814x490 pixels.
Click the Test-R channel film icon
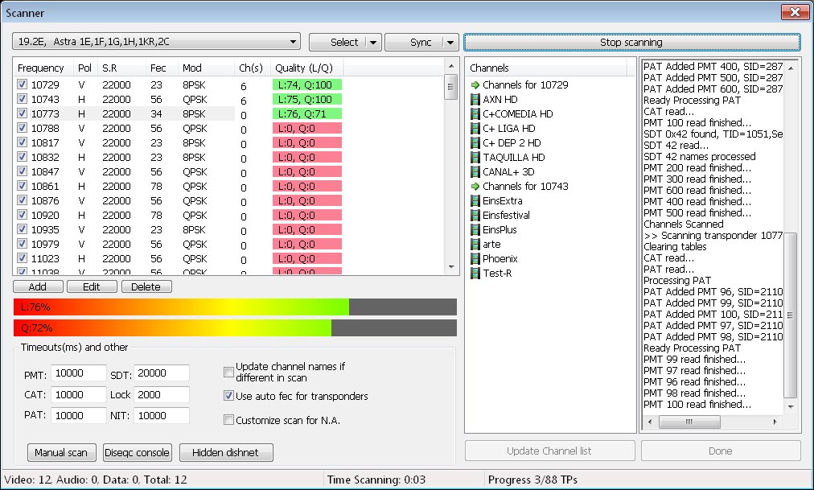pos(475,273)
